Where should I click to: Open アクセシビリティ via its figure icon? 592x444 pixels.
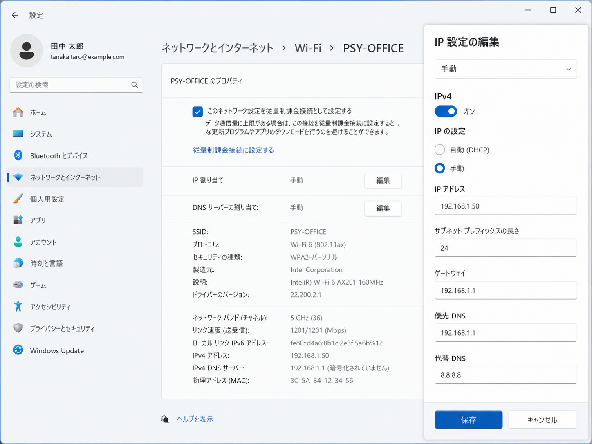click(x=18, y=307)
